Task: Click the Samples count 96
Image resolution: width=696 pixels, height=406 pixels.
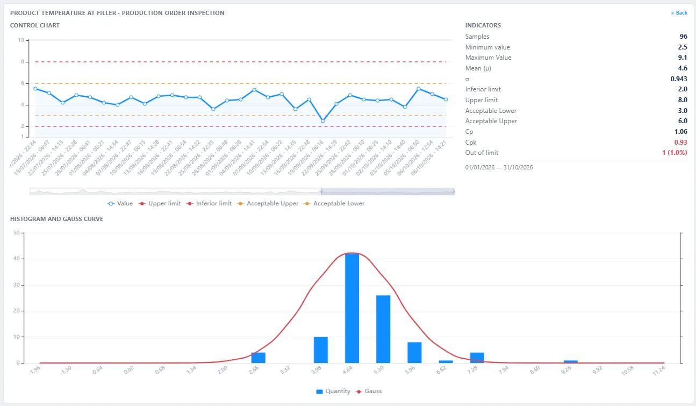Action: click(x=684, y=37)
